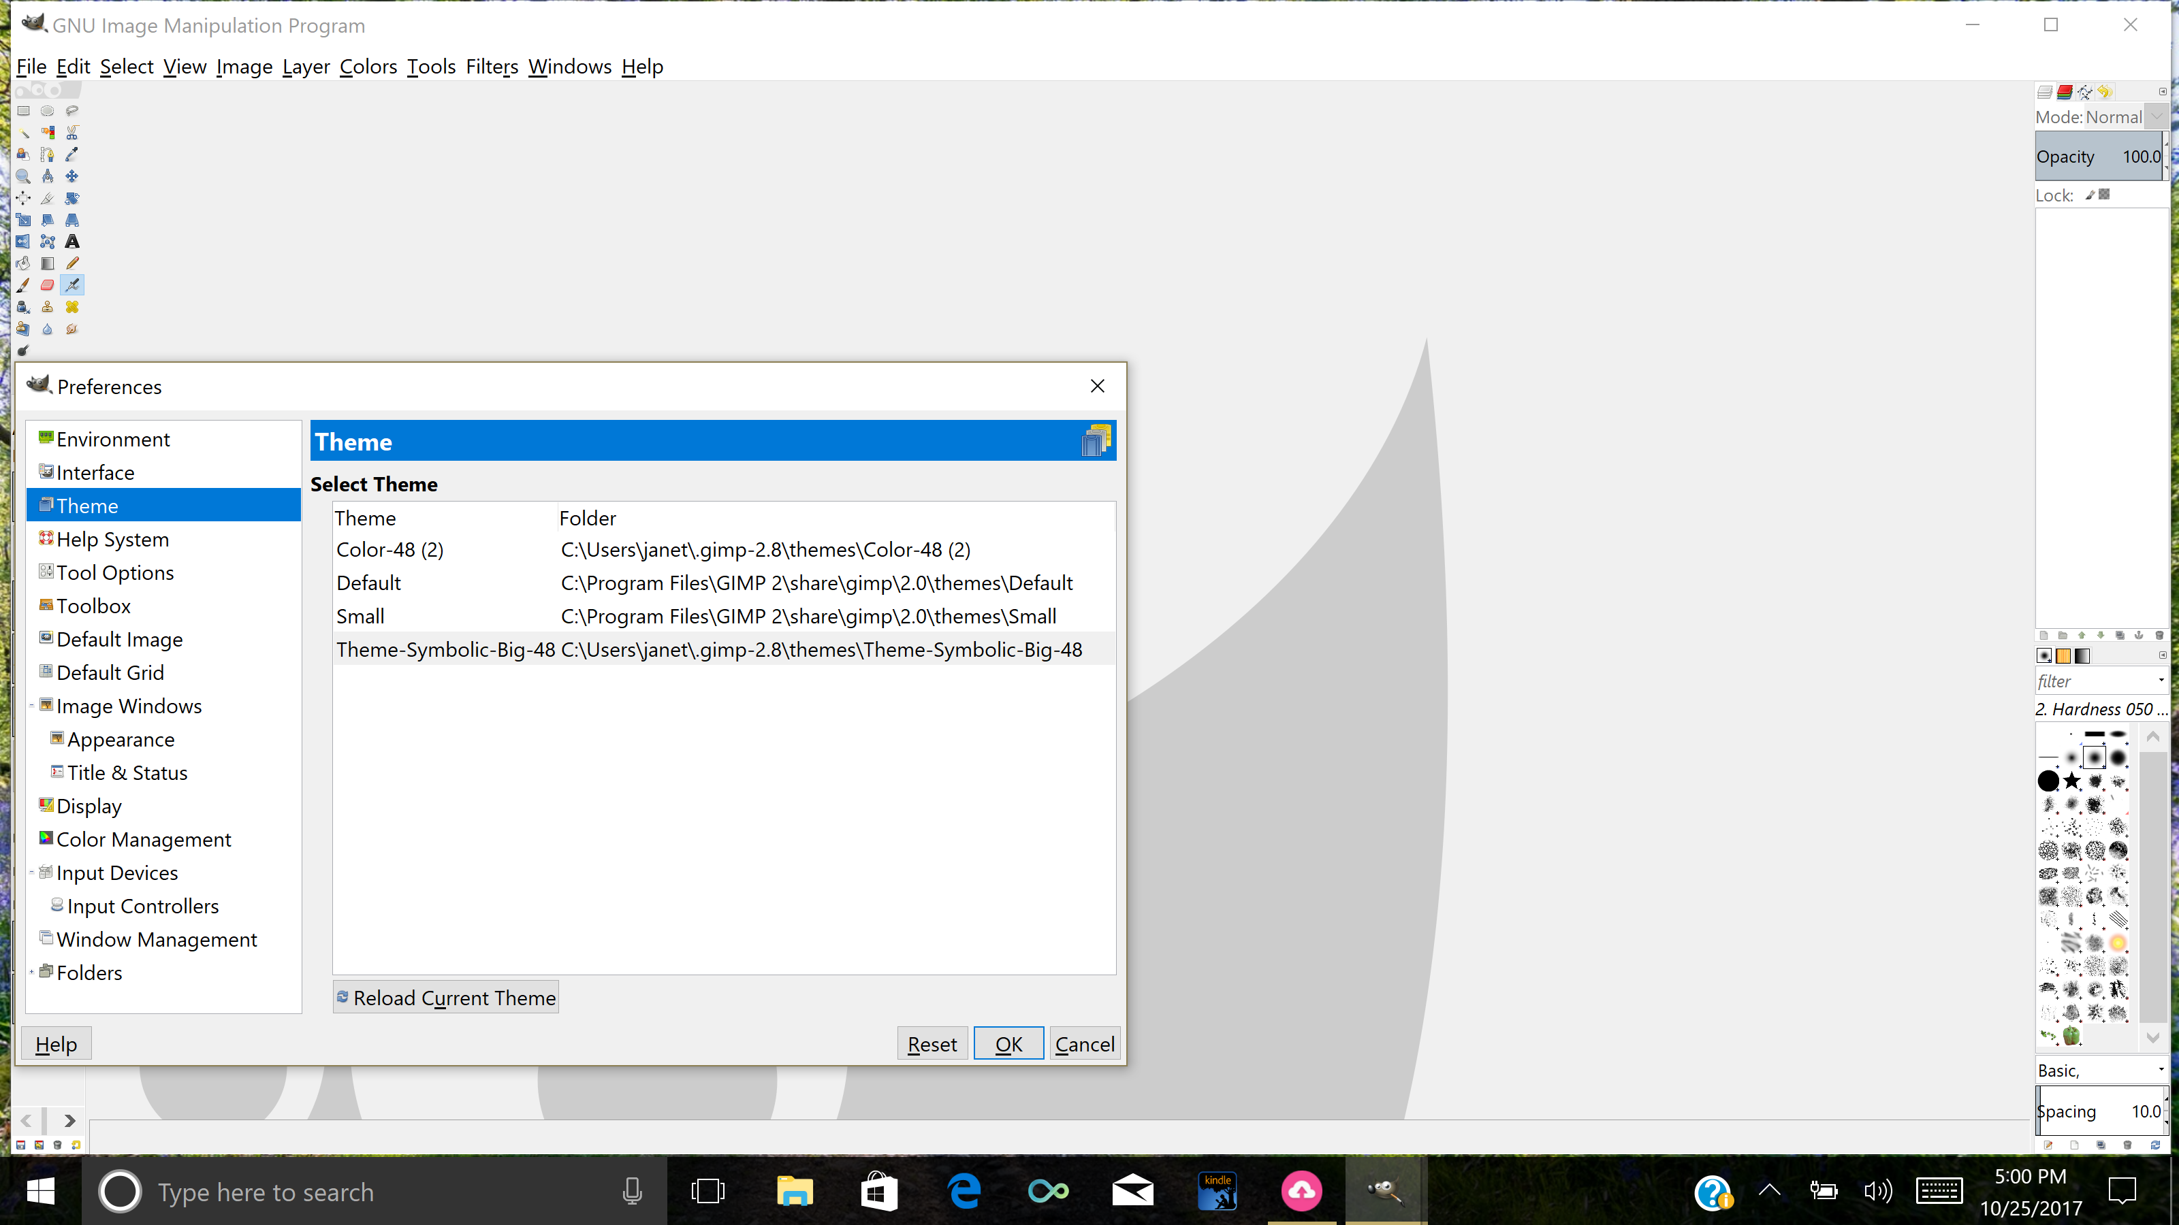Viewport: 2179px width, 1225px height.
Task: Select the Rectangle Select tool
Action: click(23, 111)
